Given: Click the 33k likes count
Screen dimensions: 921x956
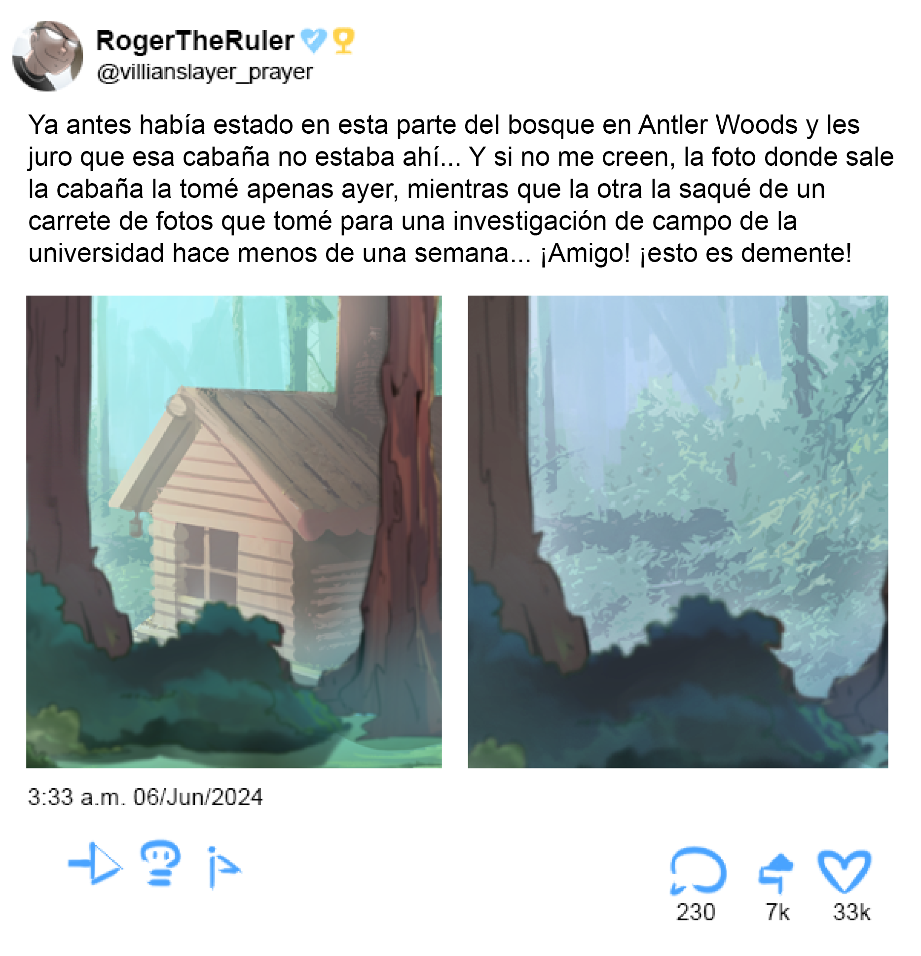Looking at the screenshot, I should click(x=852, y=912).
